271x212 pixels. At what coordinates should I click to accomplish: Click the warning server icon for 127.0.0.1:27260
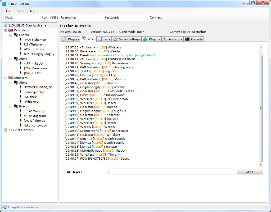click(x=6, y=130)
